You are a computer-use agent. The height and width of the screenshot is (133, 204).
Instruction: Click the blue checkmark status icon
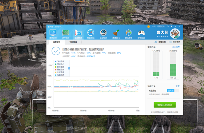(x=56, y=51)
